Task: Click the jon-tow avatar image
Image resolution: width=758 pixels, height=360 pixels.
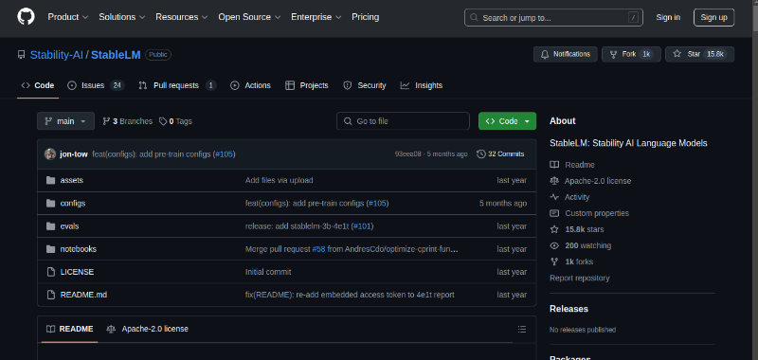Action: point(50,154)
